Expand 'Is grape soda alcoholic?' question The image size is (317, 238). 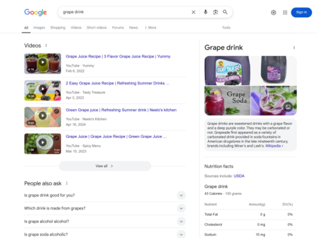pyautogui.click(x=105, y=234)
